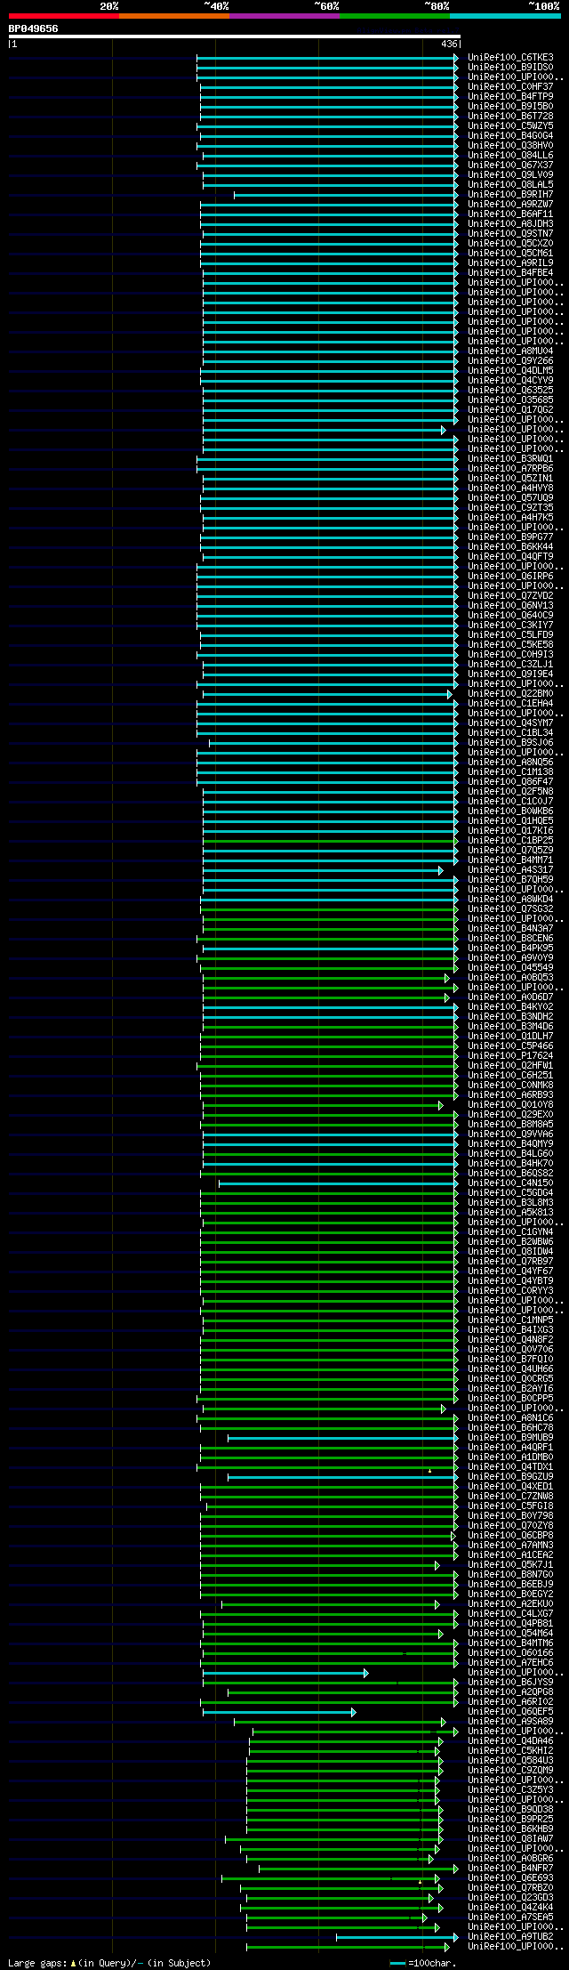Click the UniRef100_Q7ZVD2 label
569x1970 pixels.
[x=510, y=596]
